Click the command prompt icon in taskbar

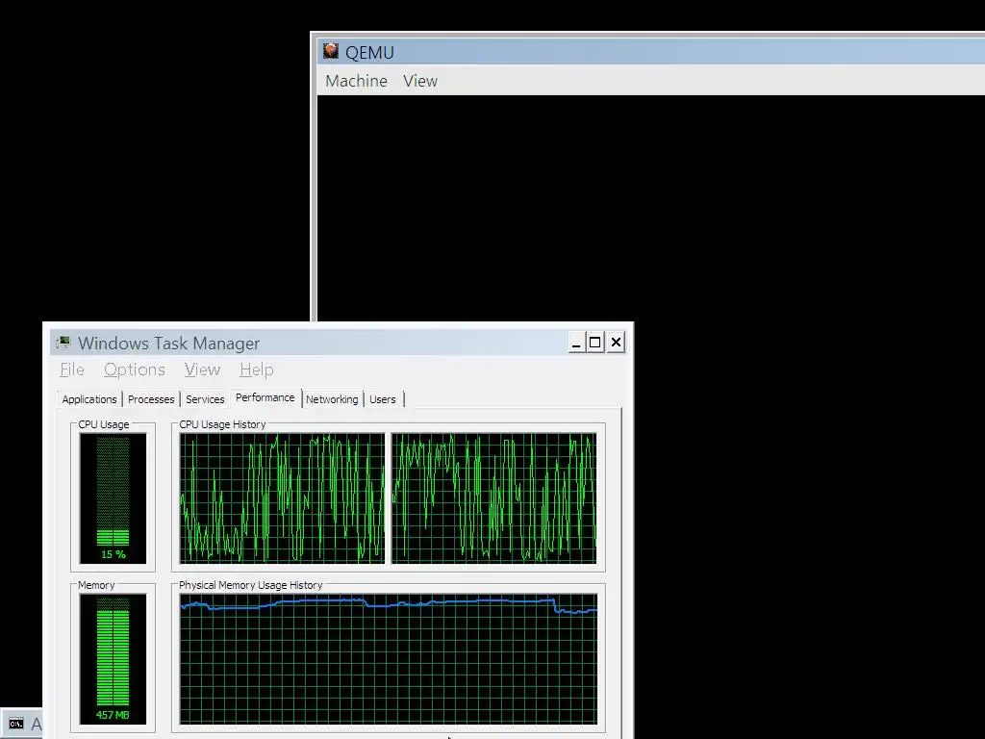point(16,724)
